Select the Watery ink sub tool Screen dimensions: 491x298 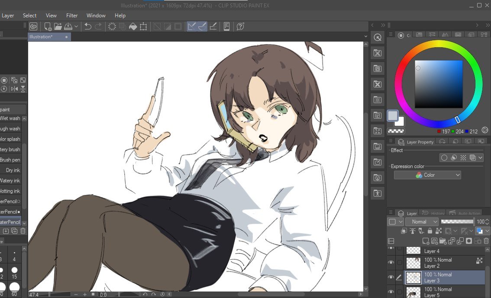pos(11,181)
